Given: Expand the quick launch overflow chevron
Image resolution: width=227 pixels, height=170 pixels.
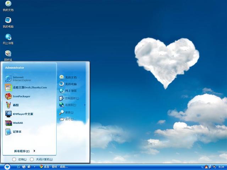Looking at the screenshot, I should click(35, 167).
